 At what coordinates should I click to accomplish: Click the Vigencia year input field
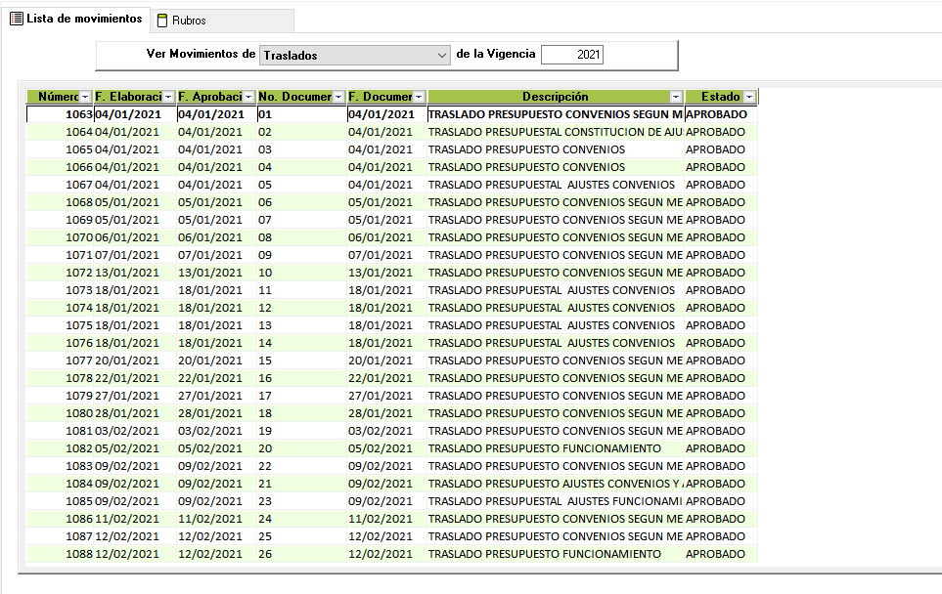coord(572,56)
